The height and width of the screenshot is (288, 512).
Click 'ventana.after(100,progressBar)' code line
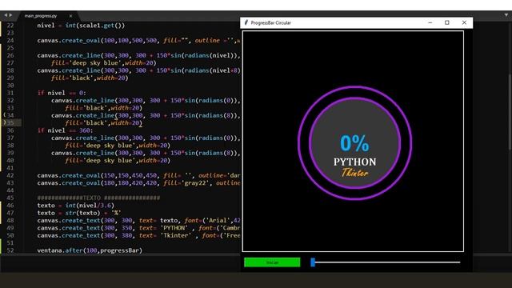pos(90,250)
